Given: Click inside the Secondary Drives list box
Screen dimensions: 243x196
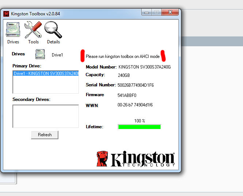Looking at the screenshot, I should pos(46,116).
